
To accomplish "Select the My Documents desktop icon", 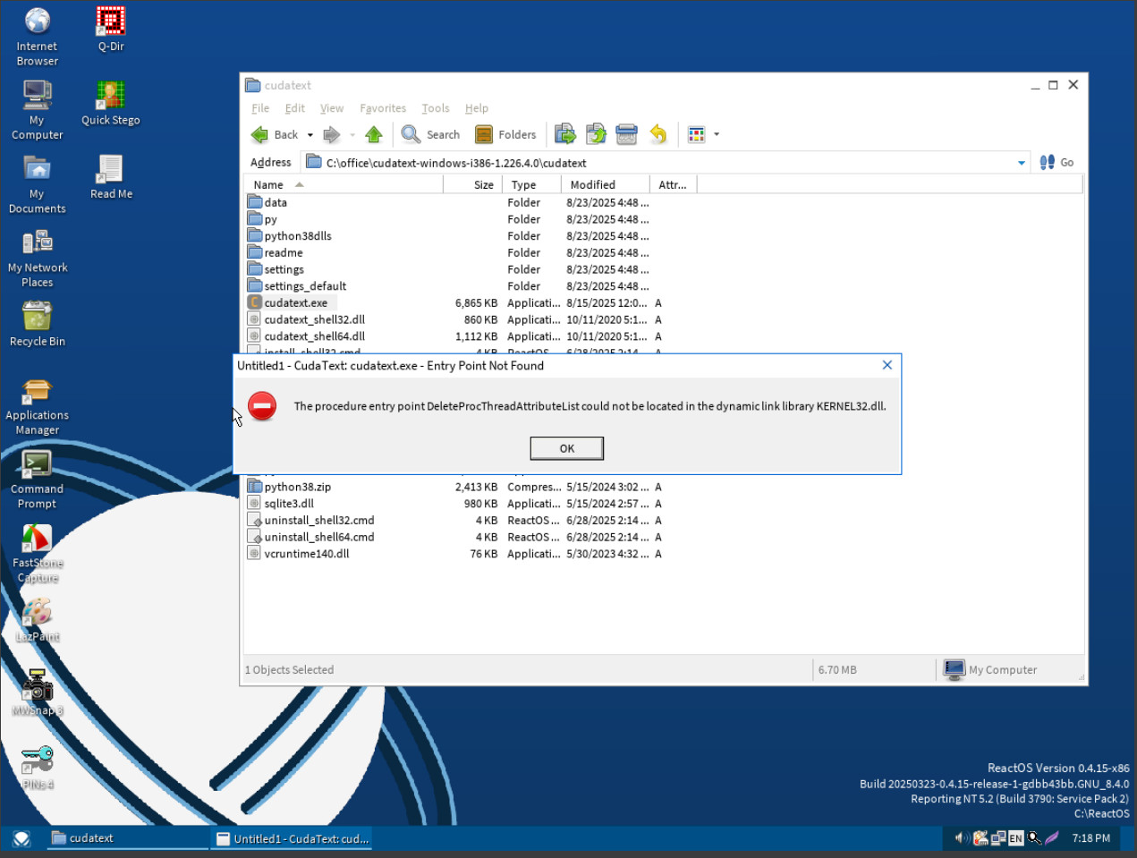I will 37,183.
